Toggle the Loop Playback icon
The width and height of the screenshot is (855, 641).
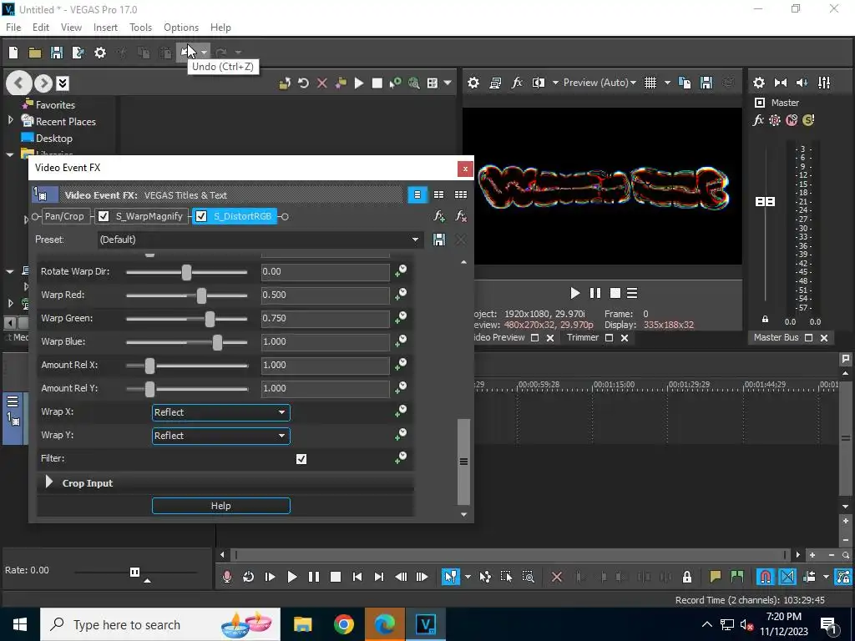coord(248,577)
